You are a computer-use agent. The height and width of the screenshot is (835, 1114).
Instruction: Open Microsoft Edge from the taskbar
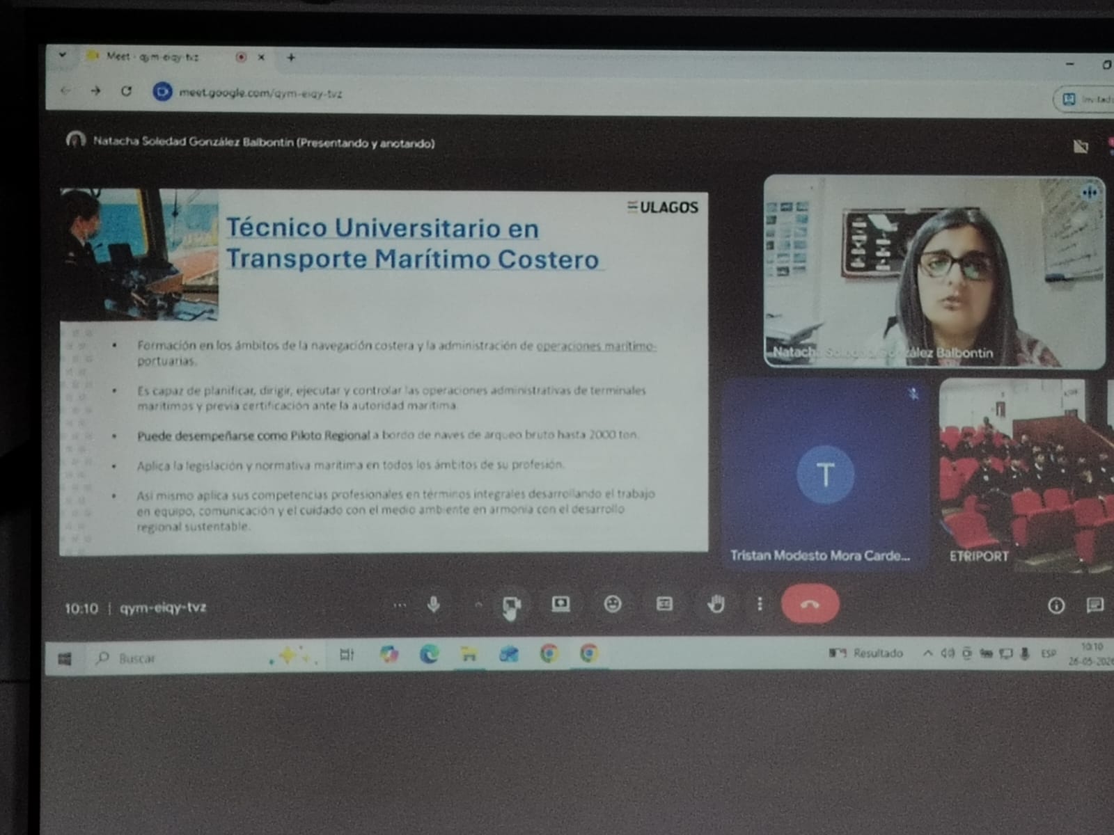429,654
